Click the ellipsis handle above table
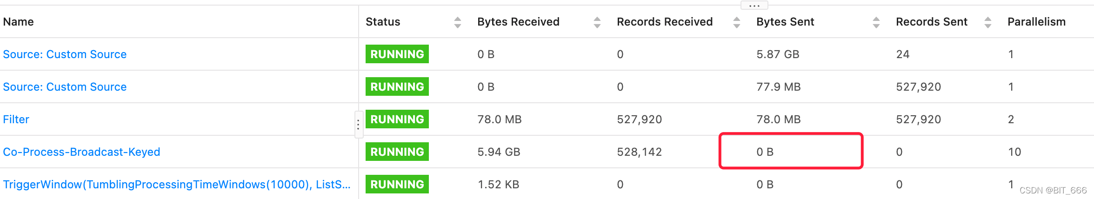This screenshot has height=199, width=1094. point(754,6)
